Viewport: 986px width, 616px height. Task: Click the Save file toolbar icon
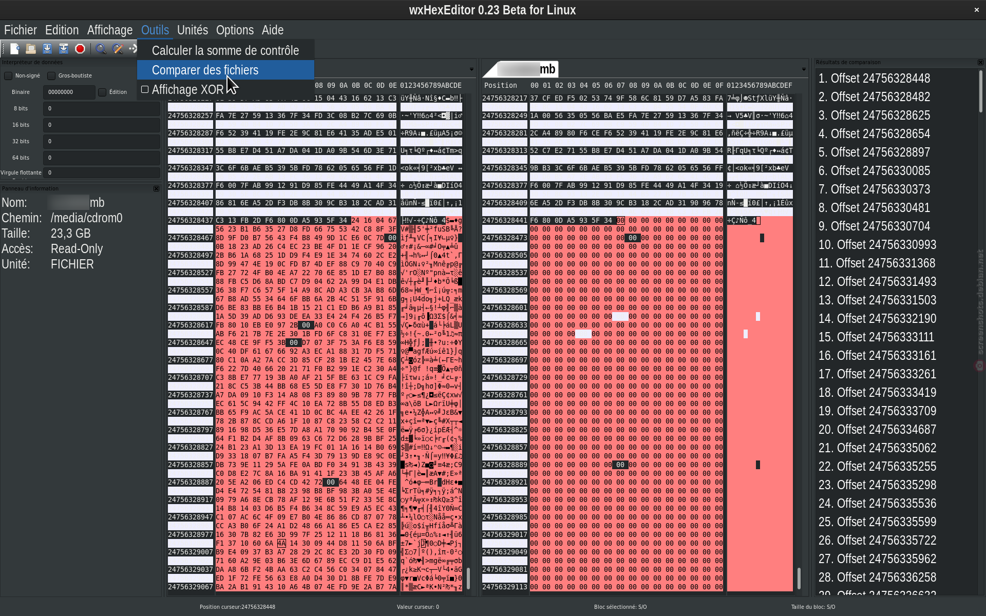click(47, 49)
